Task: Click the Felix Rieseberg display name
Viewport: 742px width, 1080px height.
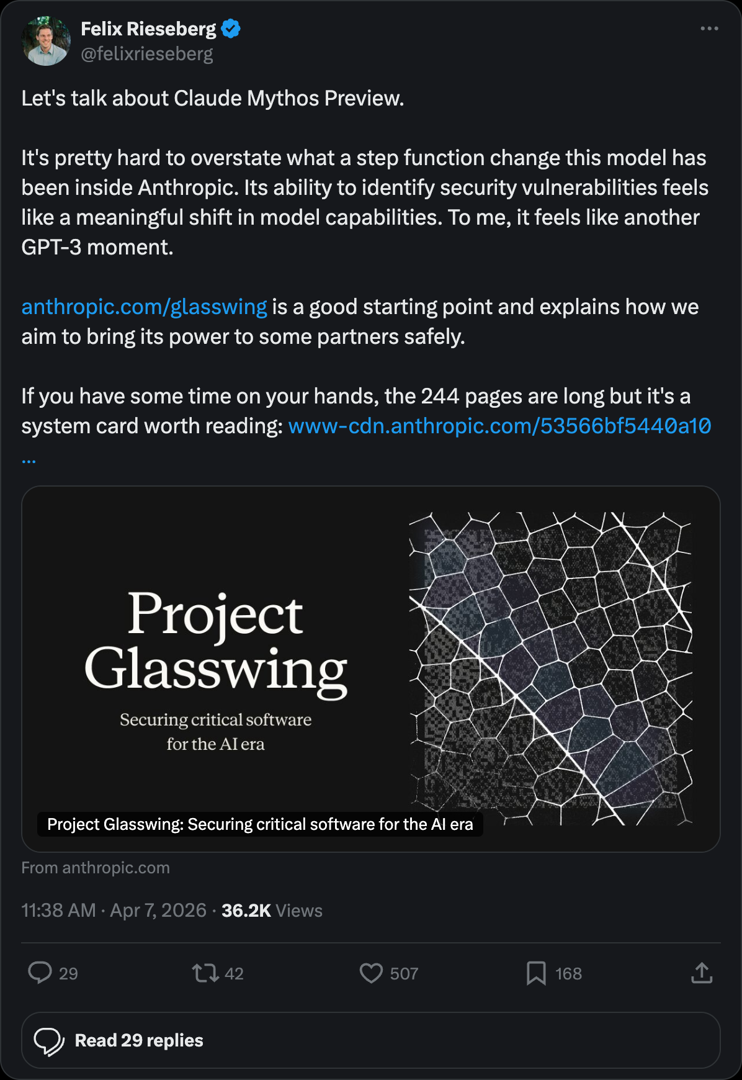Action: [x=148, y=29]
